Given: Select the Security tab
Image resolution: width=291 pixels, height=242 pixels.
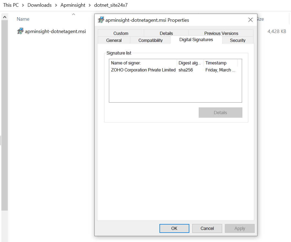Looking at the screenshot, I should [237, 40].
